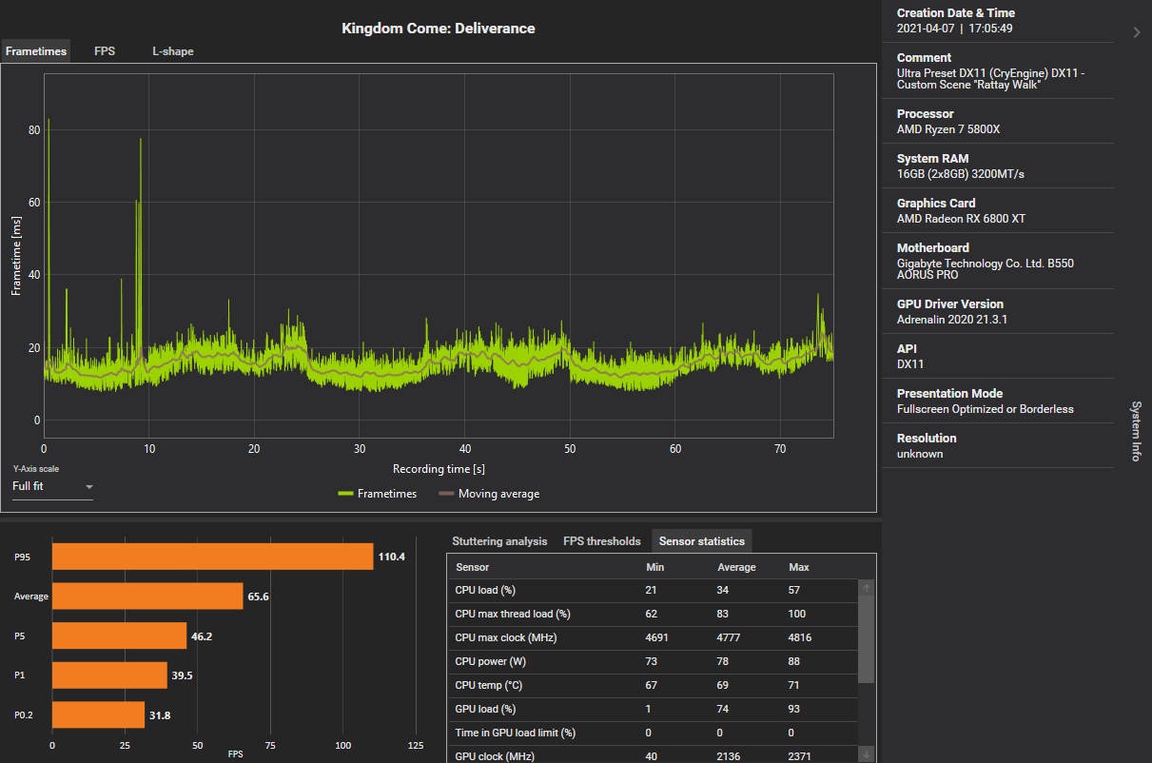Click the scroll up arrow in sensor table
The image size is (1152, 763).
(866, 589)
